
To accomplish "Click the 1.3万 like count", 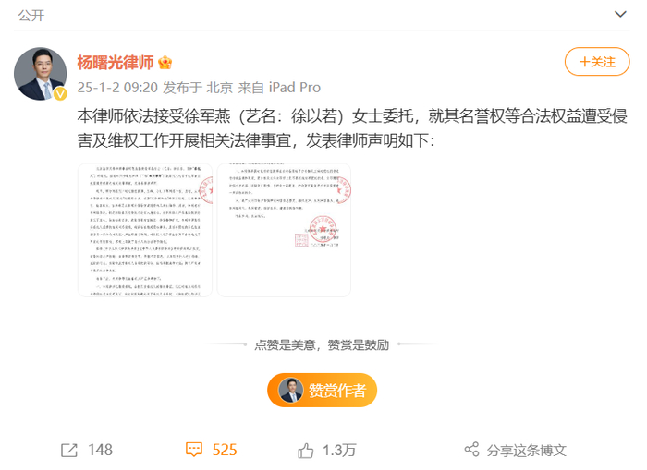I will click(339, 451).
